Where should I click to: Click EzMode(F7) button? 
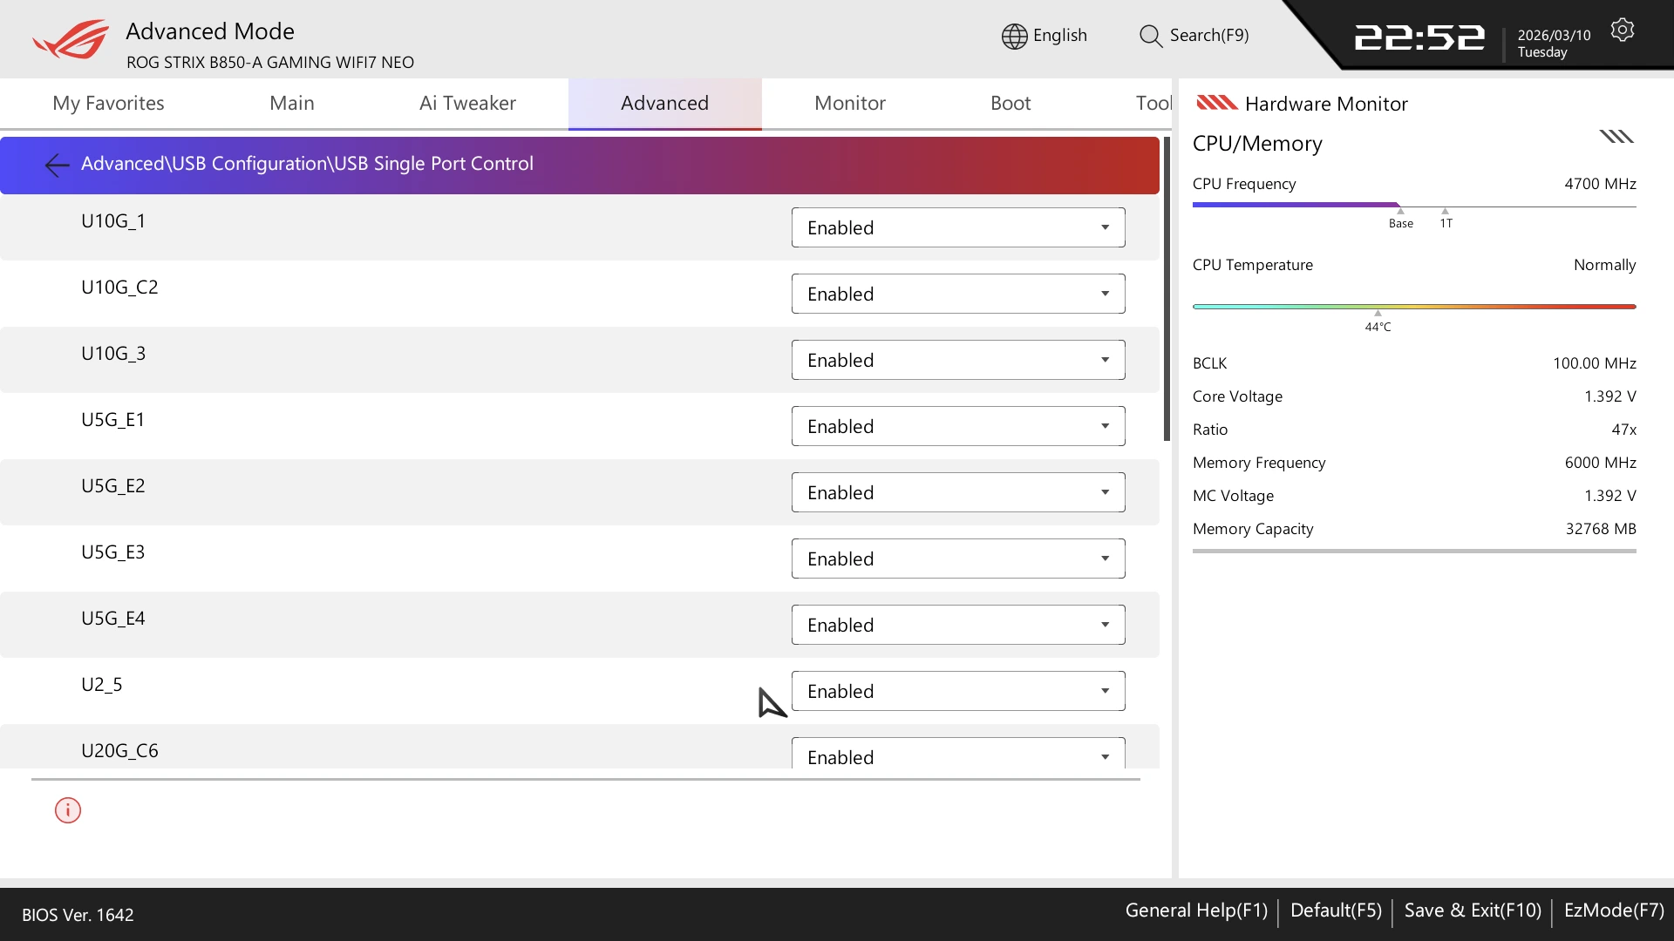point(1613,911)
